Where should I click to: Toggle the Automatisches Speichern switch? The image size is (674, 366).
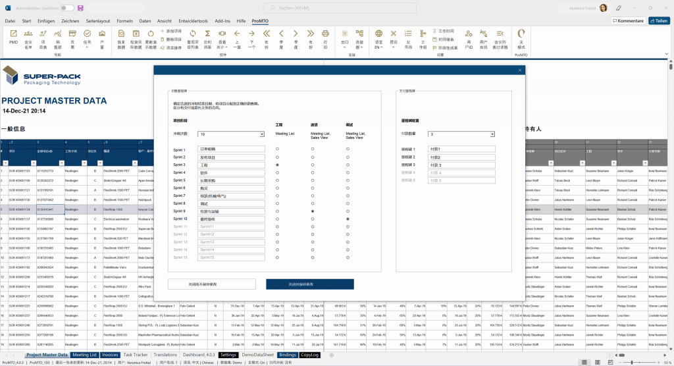[66, 8]
